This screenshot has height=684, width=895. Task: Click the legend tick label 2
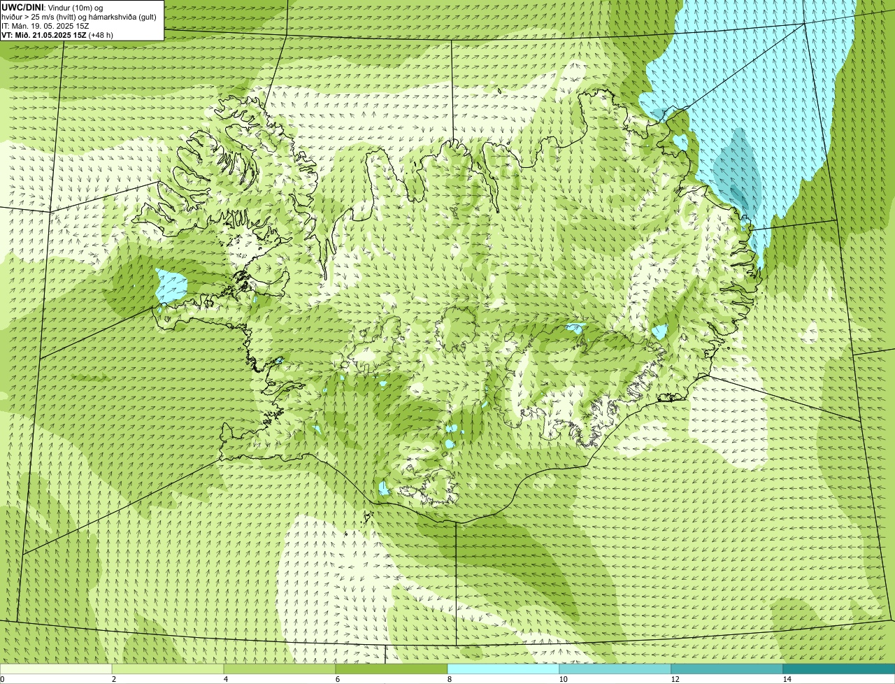pos(114,679)
